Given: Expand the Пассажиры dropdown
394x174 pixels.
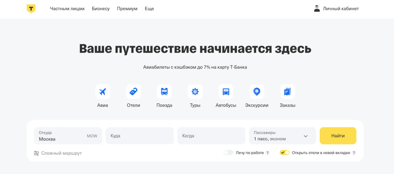Looking at the screenshot, I should (x=283, y=136).
